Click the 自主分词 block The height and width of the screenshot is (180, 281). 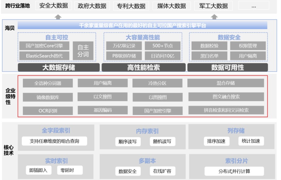(83, 51)
